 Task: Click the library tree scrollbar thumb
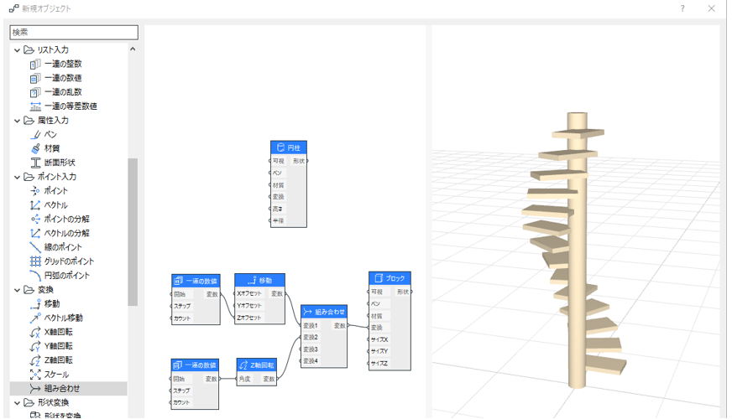point(133,232)
